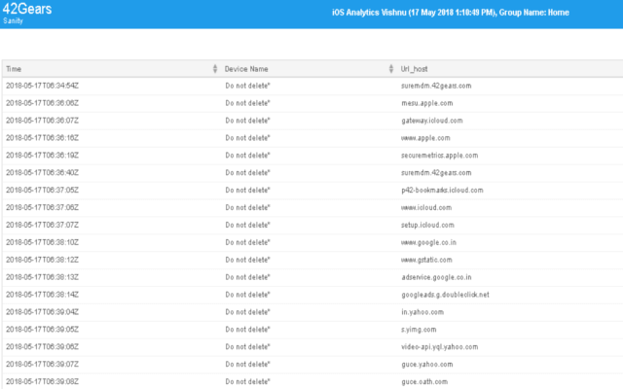Click the timestamp in the googleads.g.doubleclick.net row
Image resolution: width=623 pixels, height=389 pixels.
pos(42,295)
